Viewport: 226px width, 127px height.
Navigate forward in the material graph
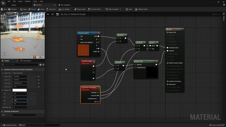53,14
